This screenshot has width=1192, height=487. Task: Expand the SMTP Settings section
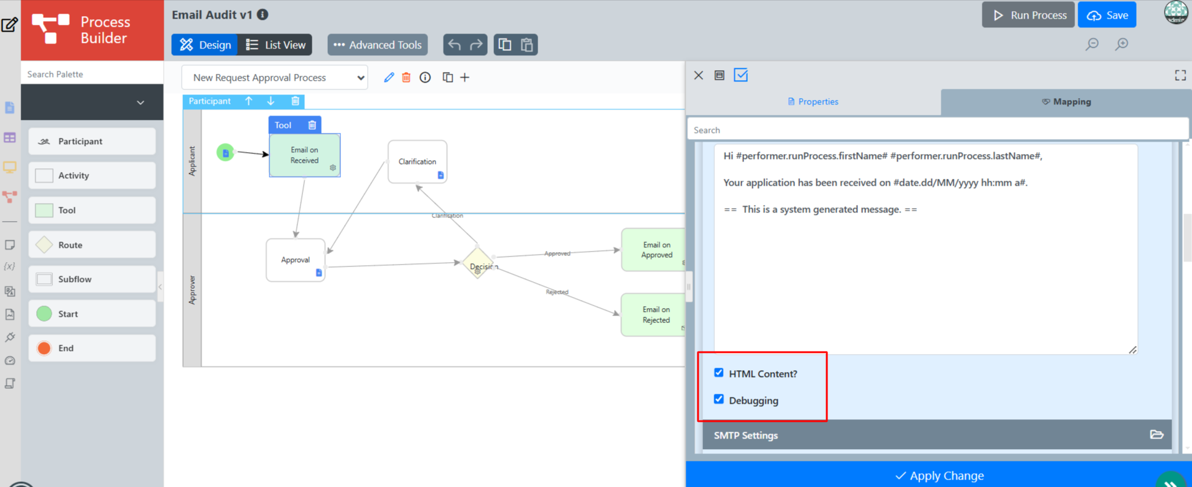pos(937,435)
